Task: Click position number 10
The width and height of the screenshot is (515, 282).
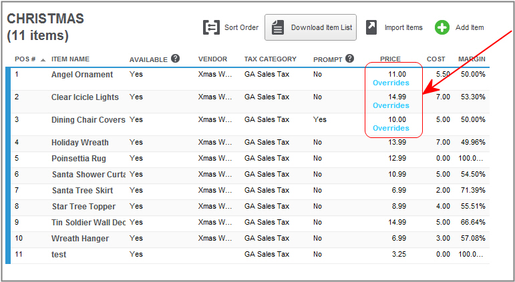Action: [19, 239]
